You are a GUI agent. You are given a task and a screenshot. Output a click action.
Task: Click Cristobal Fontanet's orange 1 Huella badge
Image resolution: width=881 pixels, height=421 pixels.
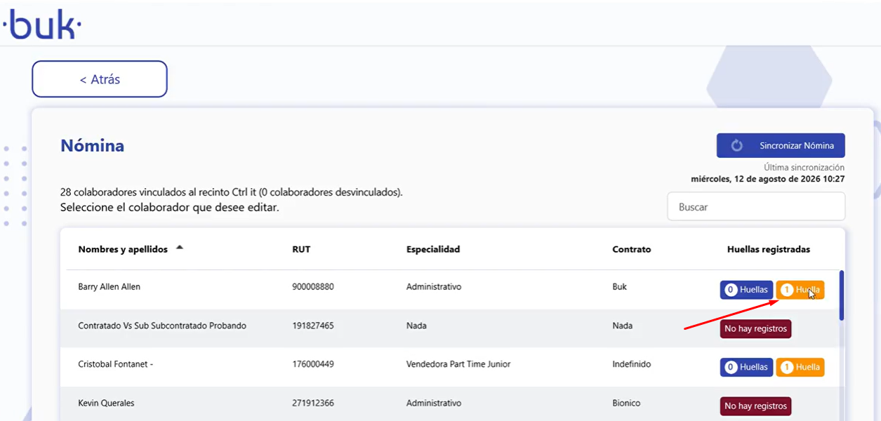pyautogui.click(x=800, y=367)
